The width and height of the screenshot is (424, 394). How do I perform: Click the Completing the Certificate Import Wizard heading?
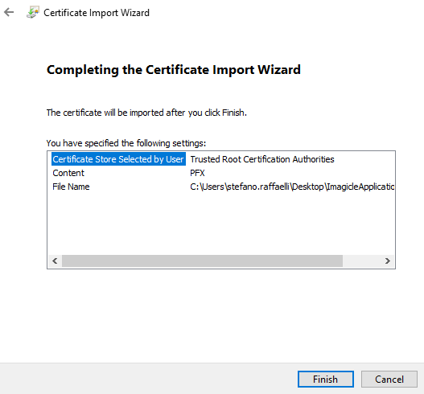(174, 70)
